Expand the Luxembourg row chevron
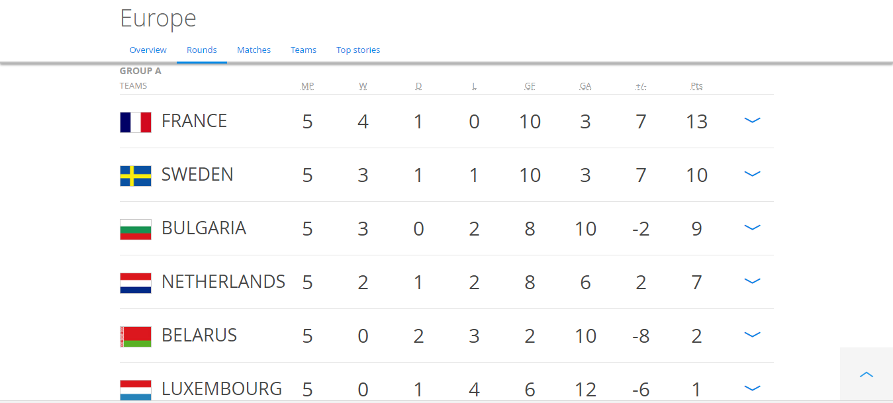This screenshot has height=403, width=893. (752, 388)
